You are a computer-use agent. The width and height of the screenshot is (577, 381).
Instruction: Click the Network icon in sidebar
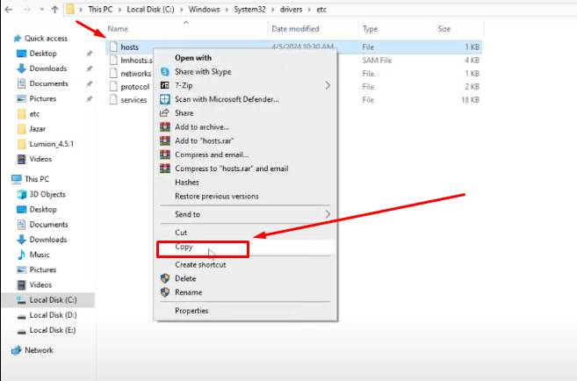[x=18, y=349]
